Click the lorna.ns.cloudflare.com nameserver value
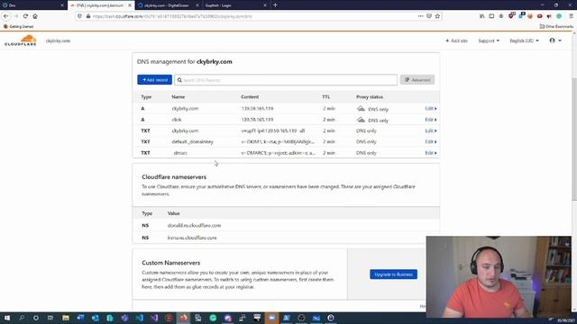This screenshot has width=577, height=324. [x=192, y=238]
